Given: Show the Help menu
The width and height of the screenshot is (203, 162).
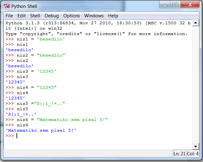Looking at the screenshot, I should coord(113,16).
